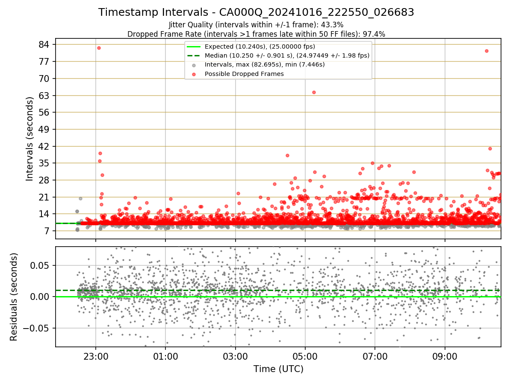Viewport: 513px width, 384px height.
Task: Click the red dot marker in the legend
Action: click(x=194, y=74)
